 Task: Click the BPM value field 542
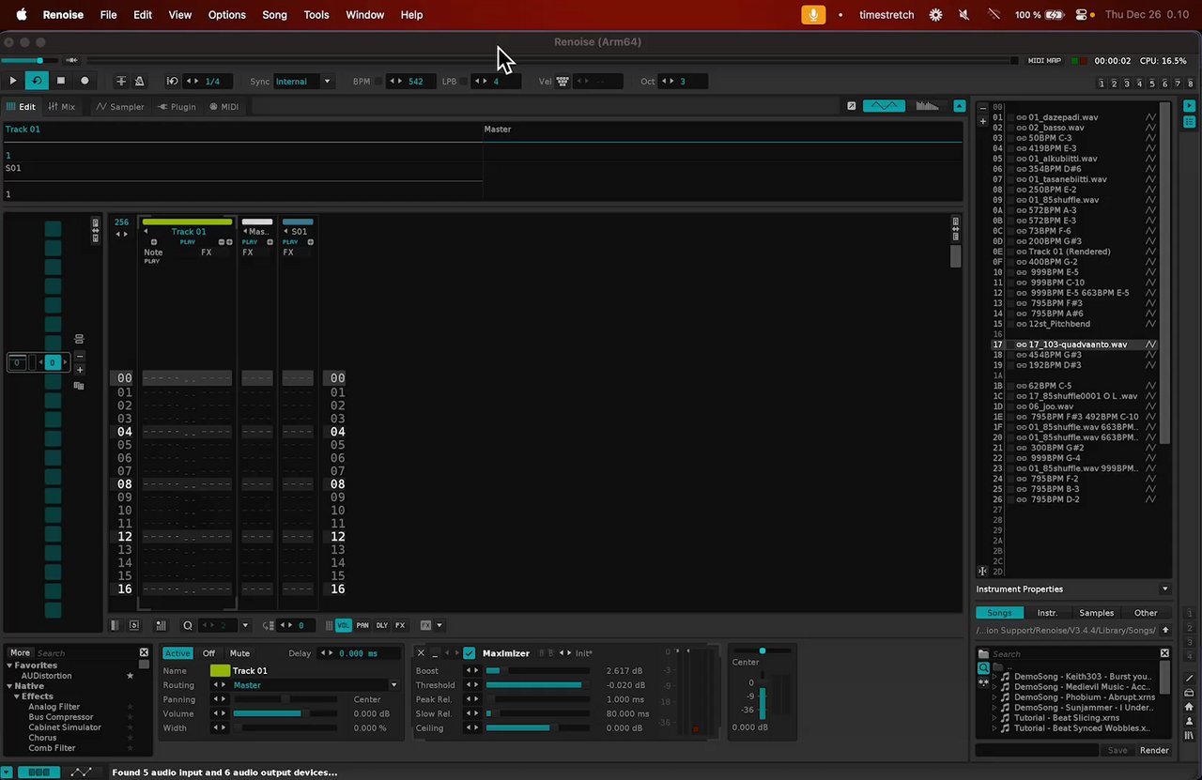414,82
